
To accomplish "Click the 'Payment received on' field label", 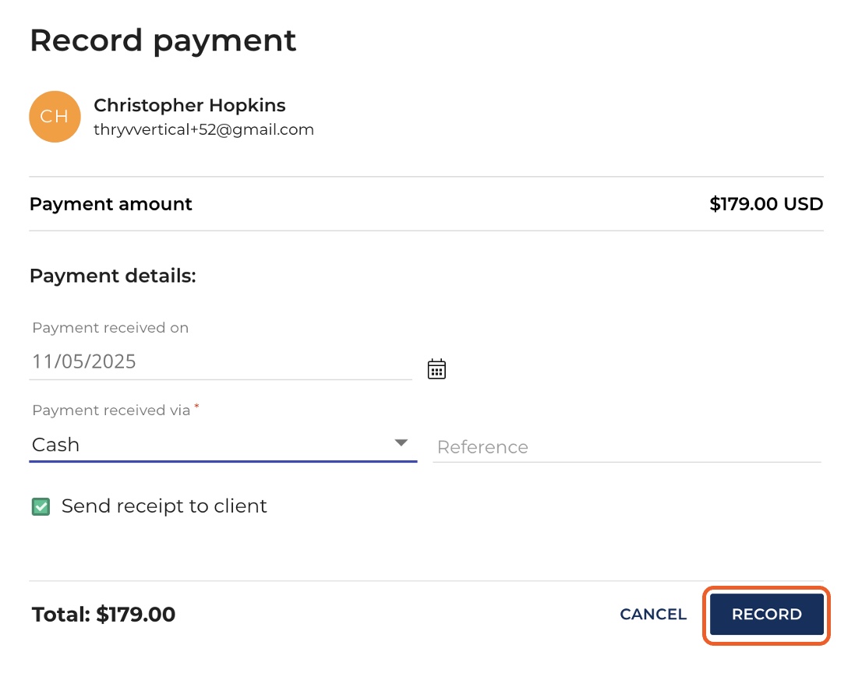I will click(x=110, y=328).
